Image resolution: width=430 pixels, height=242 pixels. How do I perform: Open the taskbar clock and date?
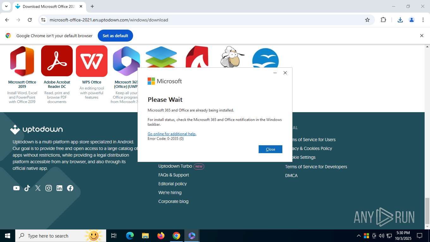click(x=403, y=236)
